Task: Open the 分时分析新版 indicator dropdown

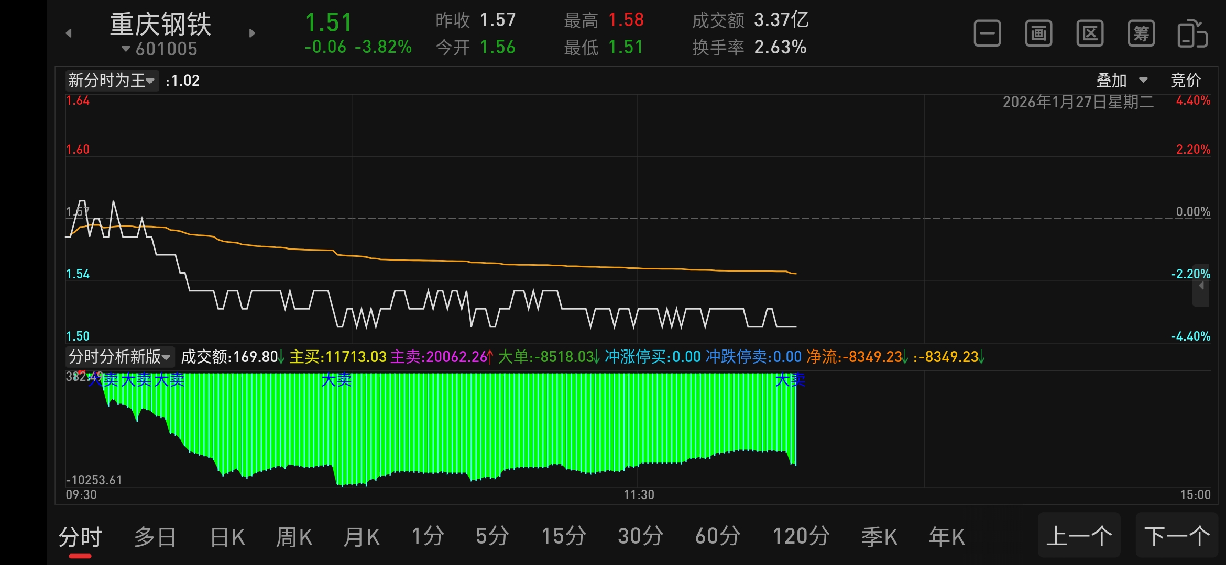Action: (120, 357)
